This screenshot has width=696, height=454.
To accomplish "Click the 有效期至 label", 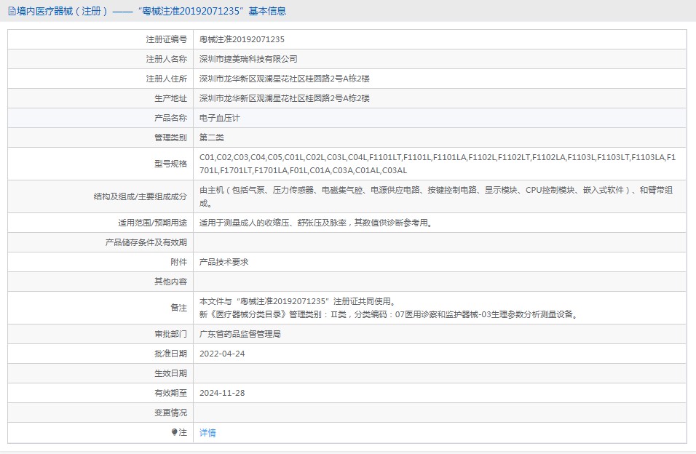I will (170, 393).
